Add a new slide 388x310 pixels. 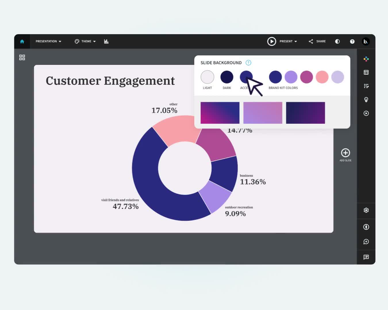(x=345, y=155)
